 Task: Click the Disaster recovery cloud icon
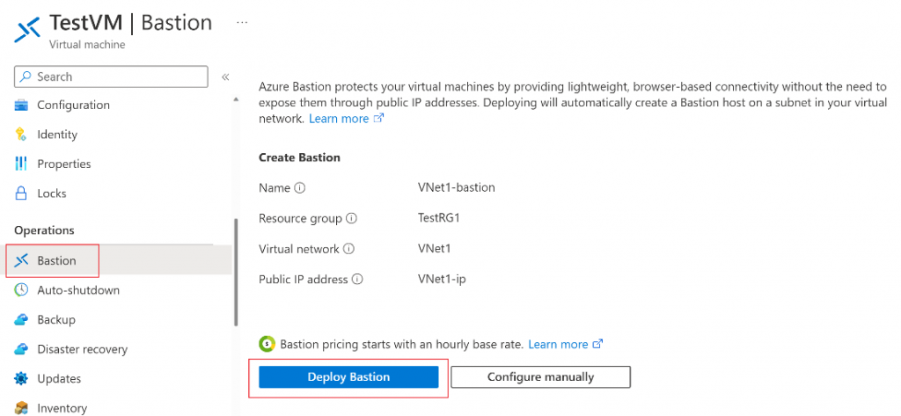[x=21, y=349]
